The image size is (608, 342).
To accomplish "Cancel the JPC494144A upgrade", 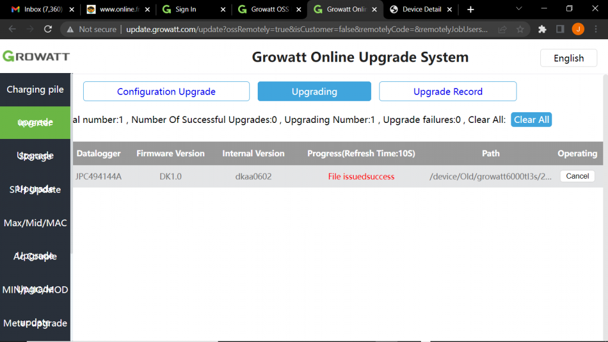I will (x=577, y=176).
